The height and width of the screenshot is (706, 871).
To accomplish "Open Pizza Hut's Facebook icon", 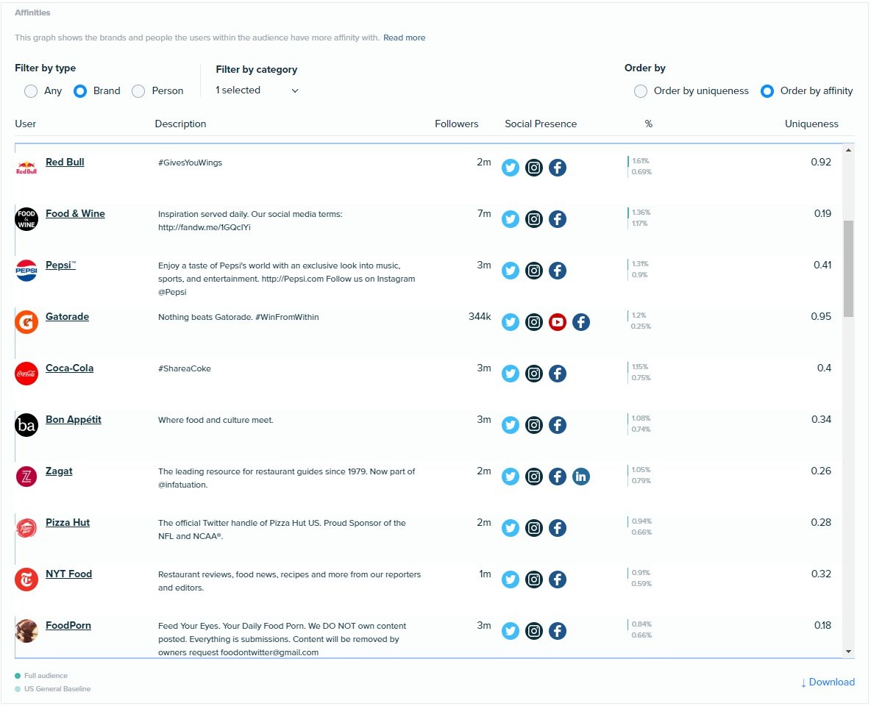I will [x=557, y=528].
